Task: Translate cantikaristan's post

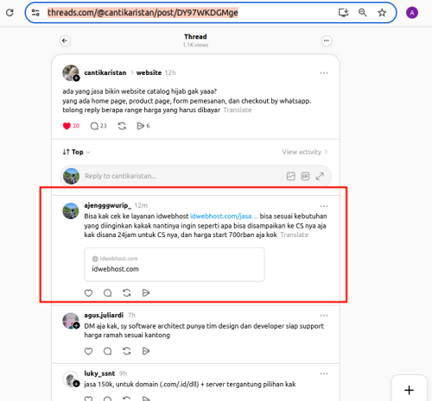Action: point(238,110)
